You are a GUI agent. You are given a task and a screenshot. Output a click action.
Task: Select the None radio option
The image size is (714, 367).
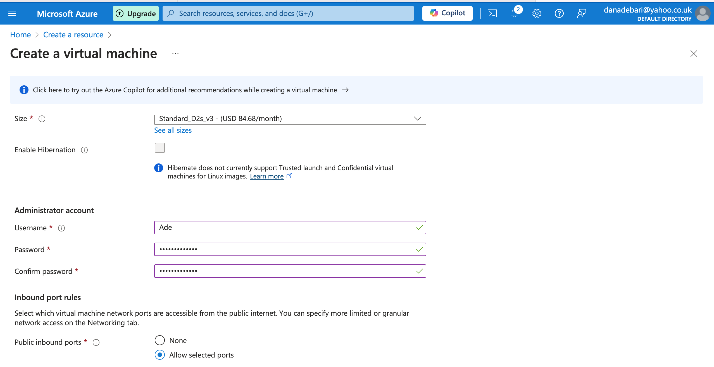[160, 340]
